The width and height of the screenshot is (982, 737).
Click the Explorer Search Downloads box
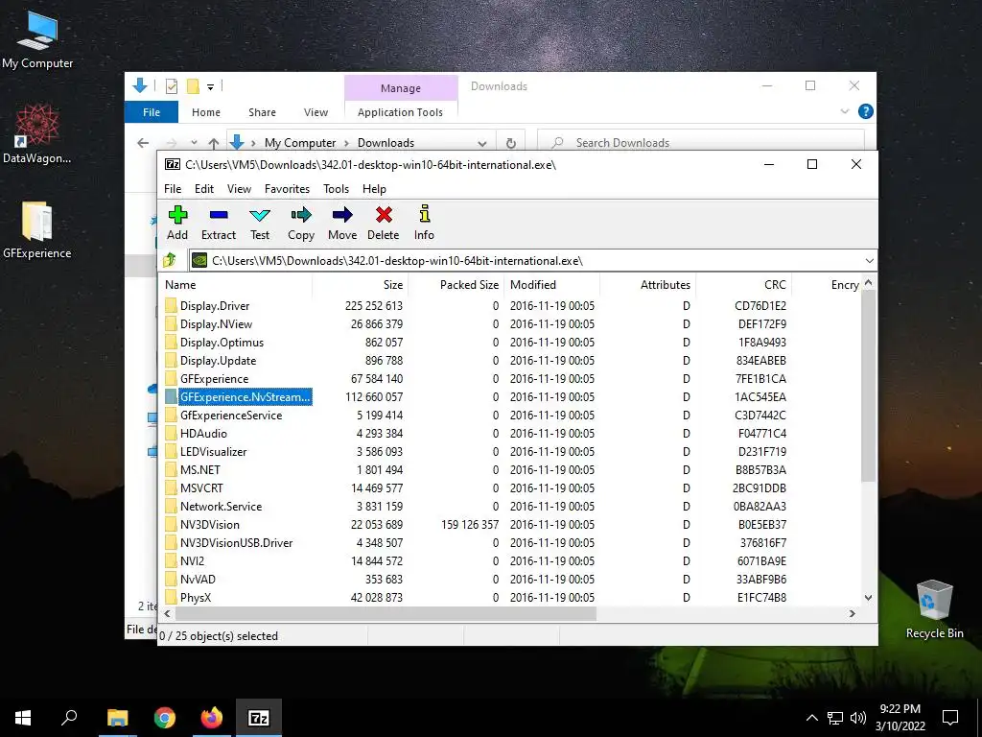point(701,143)
